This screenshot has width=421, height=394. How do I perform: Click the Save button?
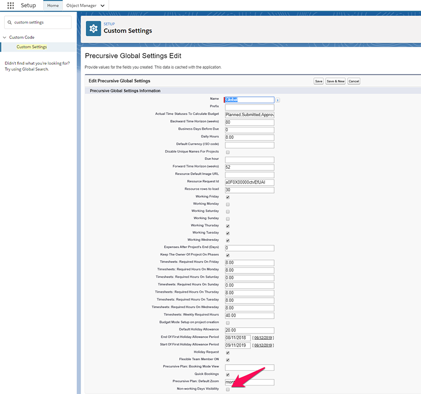pos(318,81)
